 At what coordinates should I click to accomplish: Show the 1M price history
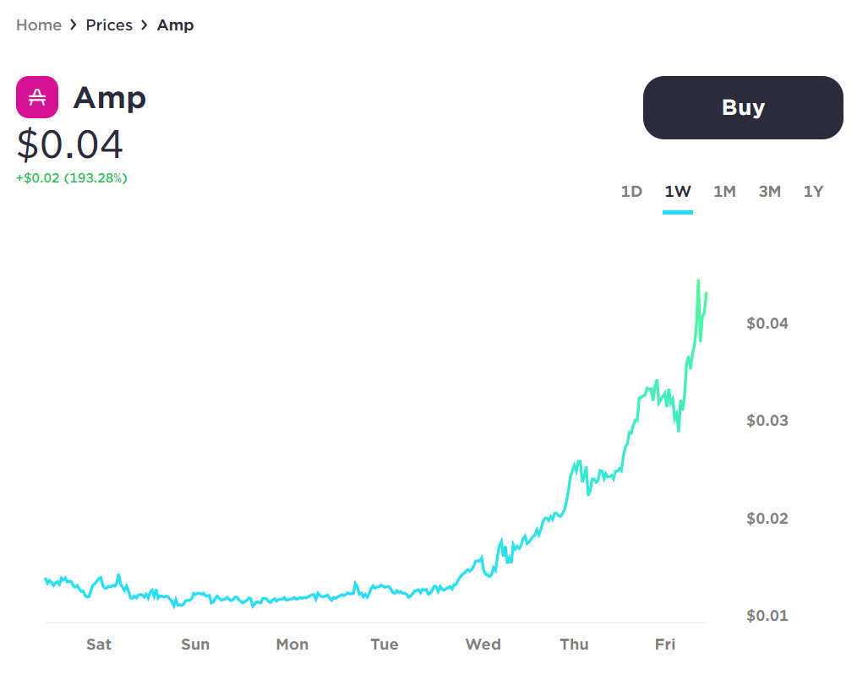coord(724,192)
